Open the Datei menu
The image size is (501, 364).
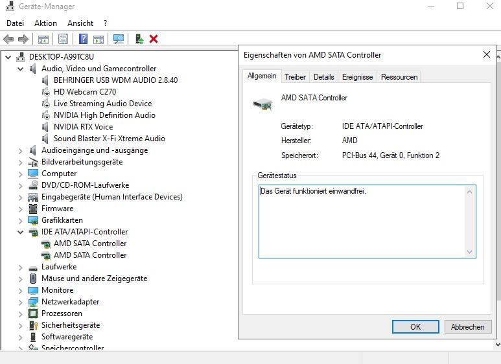click(x=15, y=23)
